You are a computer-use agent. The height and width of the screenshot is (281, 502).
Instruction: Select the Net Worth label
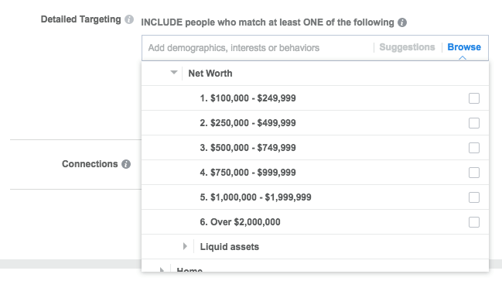[x=210, y=74]
